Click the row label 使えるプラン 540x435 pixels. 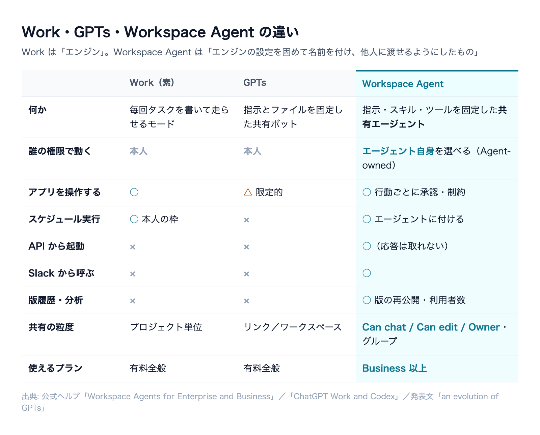click(55, 368)
